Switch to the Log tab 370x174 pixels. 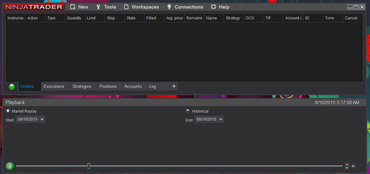click(158, 87)
